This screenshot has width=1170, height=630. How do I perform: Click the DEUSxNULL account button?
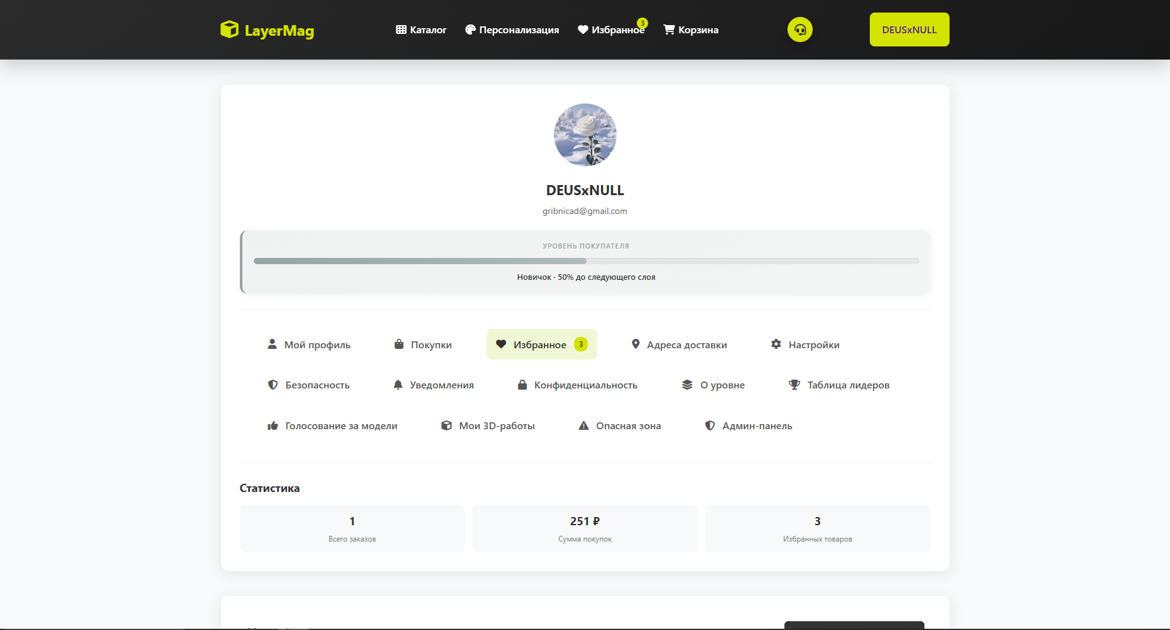[x=909, y=29]
